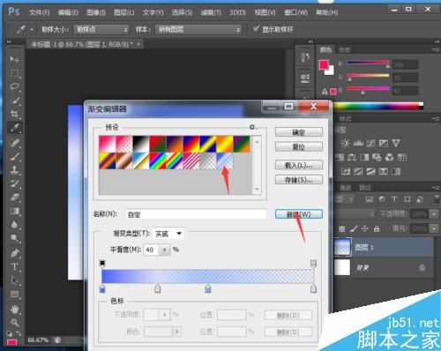The height and width of the screenshot is (351, 441).
Task: Open the 填充 dropdown arrow
Action: tap(434, 228)
